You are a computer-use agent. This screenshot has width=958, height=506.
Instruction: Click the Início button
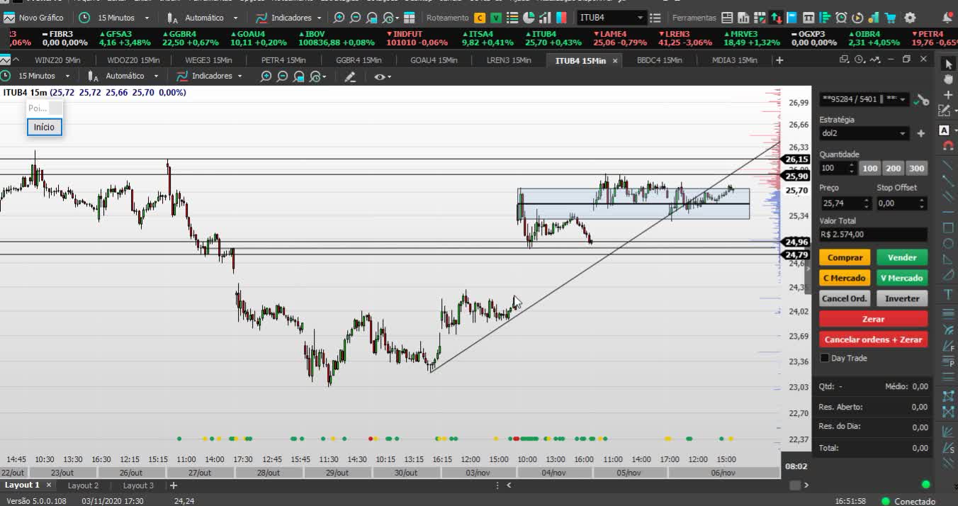pos(44,127)
